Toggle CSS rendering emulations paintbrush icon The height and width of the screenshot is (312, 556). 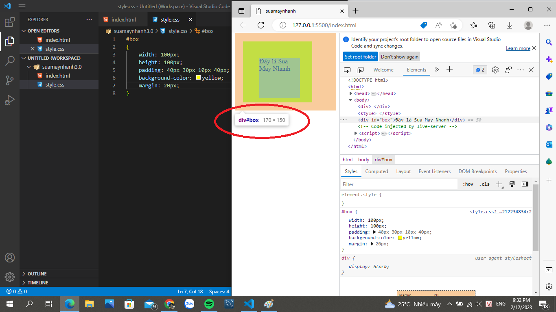[x=512, y=184]
